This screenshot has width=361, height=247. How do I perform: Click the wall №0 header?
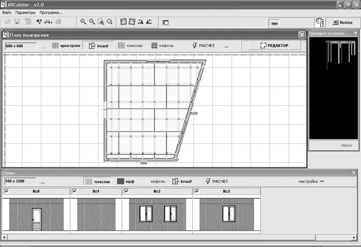click(x=36, y=191)
